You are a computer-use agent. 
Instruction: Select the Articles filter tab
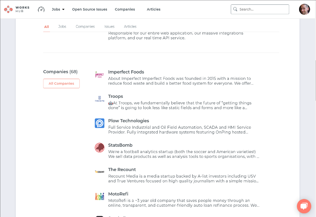pos(130,26)
